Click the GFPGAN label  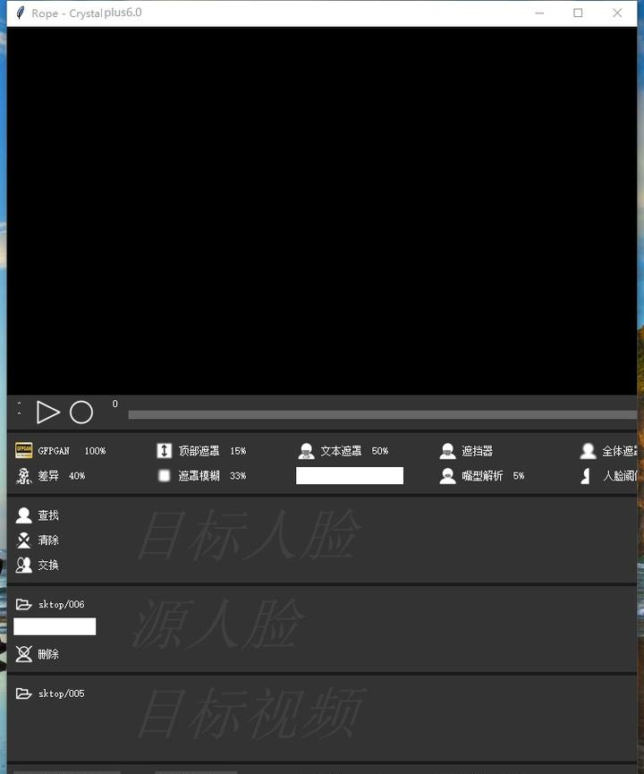point(54,451)
